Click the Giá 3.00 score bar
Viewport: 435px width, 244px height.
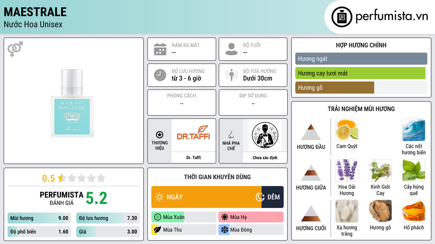coord(108,232)
